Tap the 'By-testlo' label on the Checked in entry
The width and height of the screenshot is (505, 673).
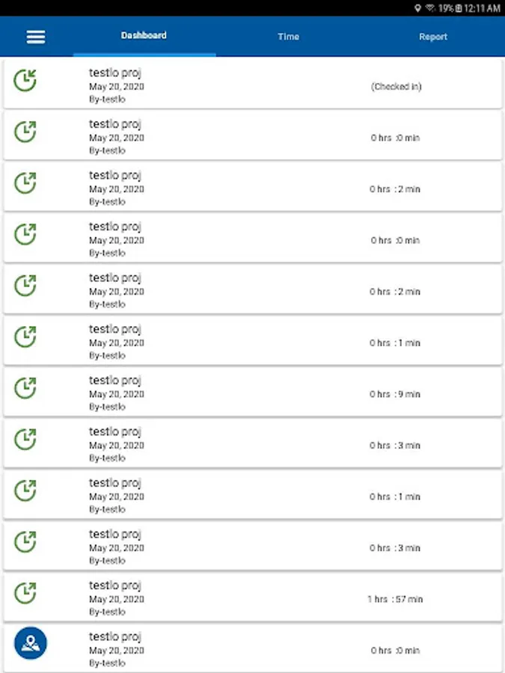point(107,99)
